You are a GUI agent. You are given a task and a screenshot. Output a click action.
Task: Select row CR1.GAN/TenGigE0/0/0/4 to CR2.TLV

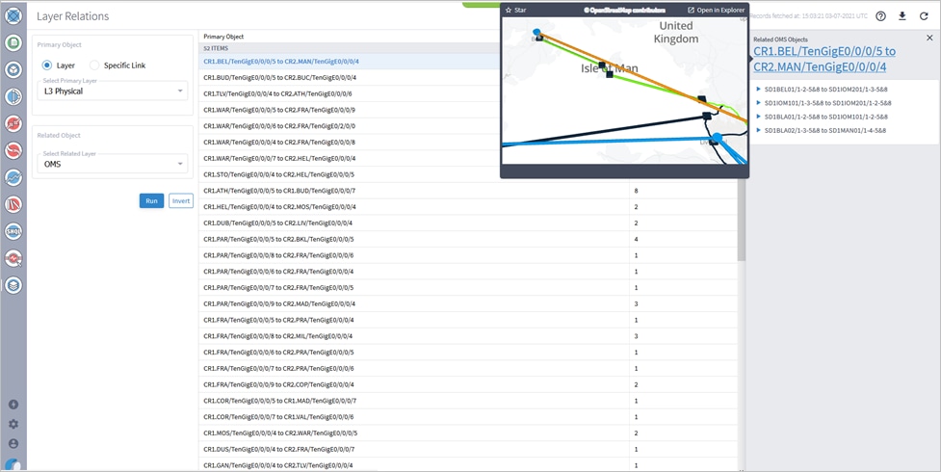click(468, 465)
